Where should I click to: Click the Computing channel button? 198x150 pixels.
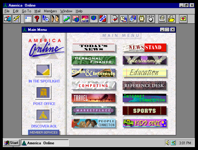(x=93, y=85)
